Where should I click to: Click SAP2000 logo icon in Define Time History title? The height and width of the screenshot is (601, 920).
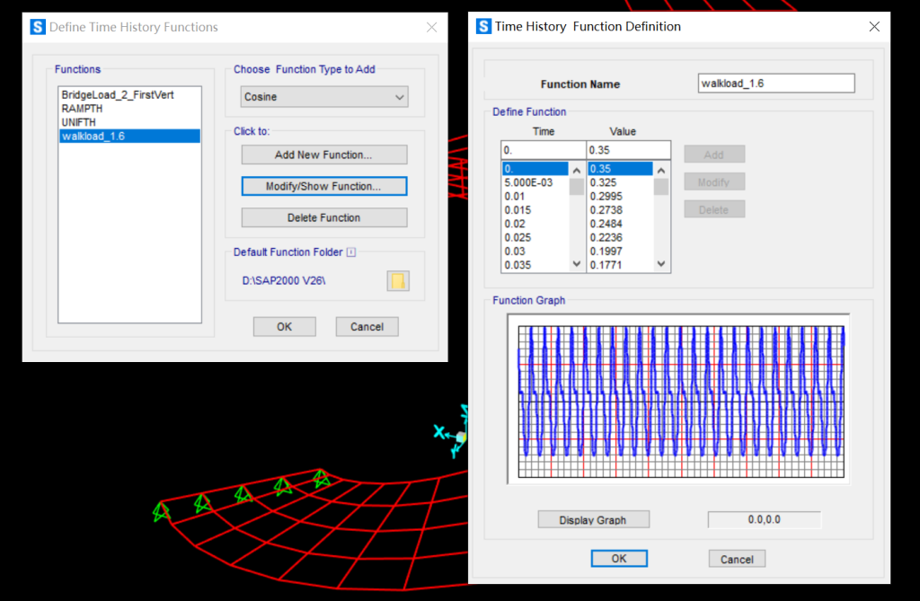click(x=38, y=27)
